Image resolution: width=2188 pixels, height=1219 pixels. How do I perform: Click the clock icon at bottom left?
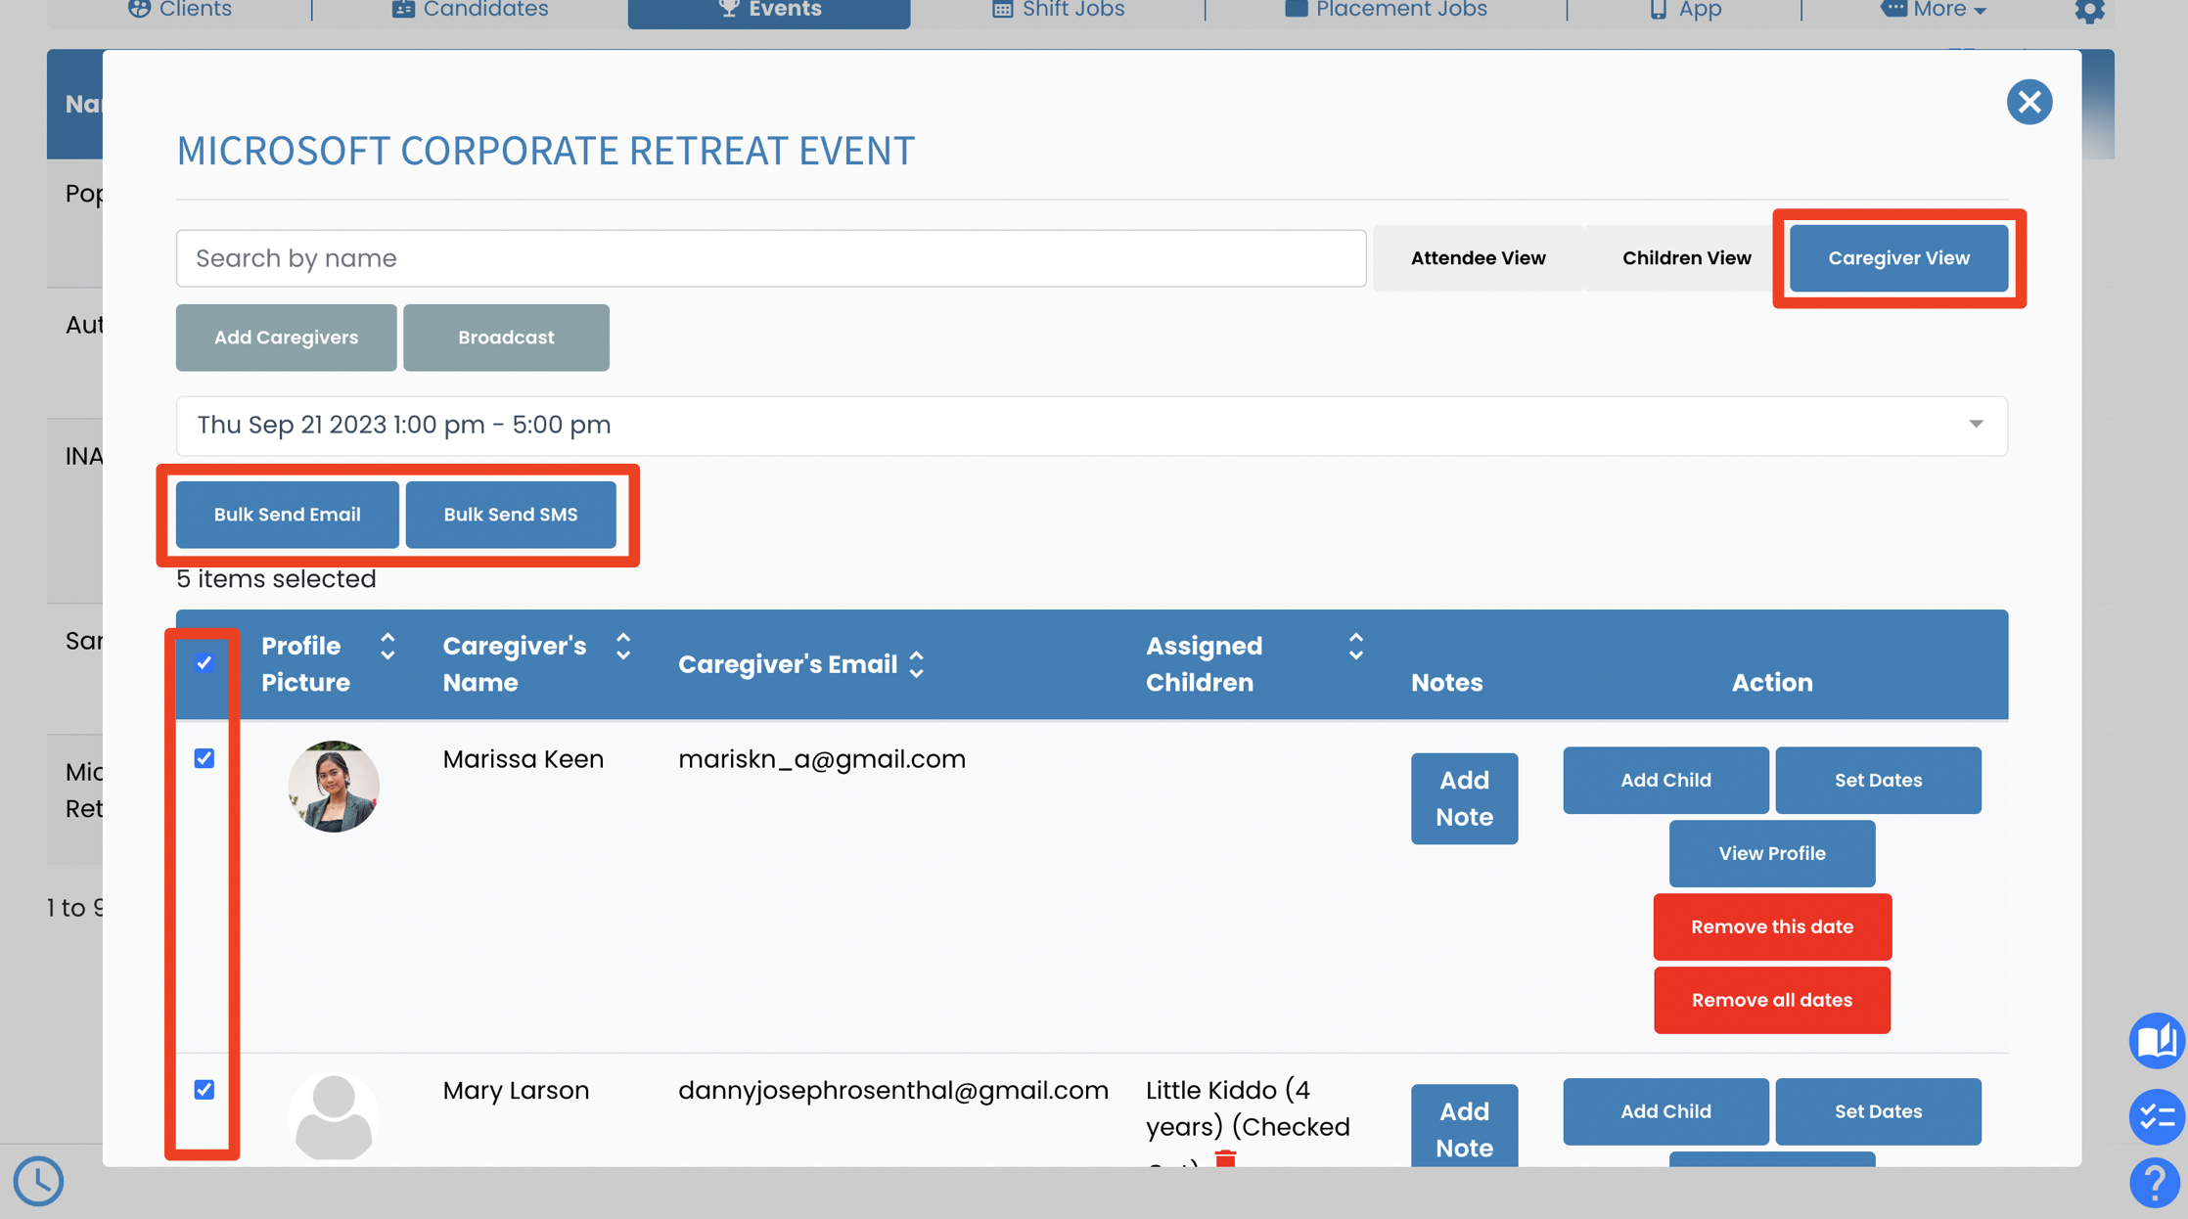click(38, 1181)
